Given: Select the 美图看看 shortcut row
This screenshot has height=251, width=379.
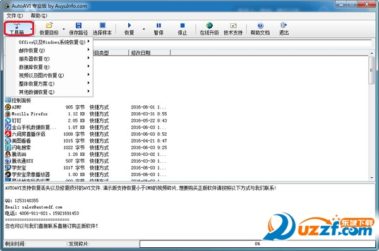Looking at the screenshot, I should click(86, 141).
